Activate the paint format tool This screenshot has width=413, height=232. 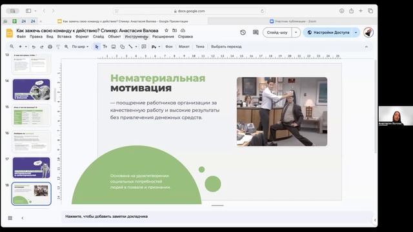coord(58,46)
